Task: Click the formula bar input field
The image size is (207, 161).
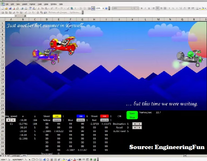Action: [116, 16]
